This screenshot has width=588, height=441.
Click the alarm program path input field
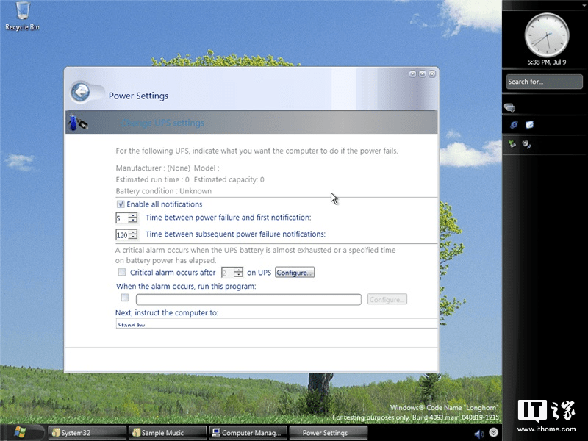(x=248, y=299)
